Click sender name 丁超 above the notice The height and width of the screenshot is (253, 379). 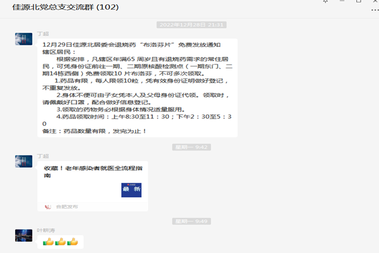pos(42,33)
